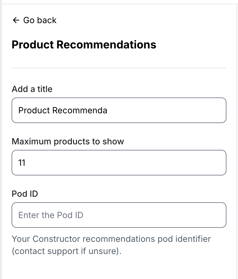
Task: Click the Constructor recommendations pod identifier help text
Action: (111, 239)
